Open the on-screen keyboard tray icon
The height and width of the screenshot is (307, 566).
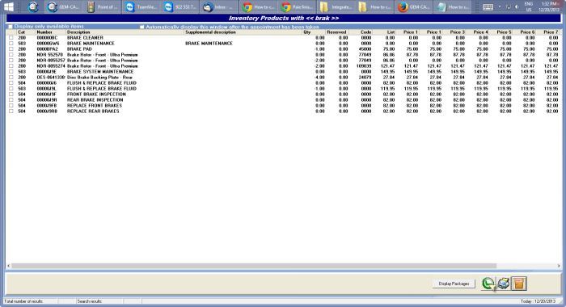click(488, 7)
